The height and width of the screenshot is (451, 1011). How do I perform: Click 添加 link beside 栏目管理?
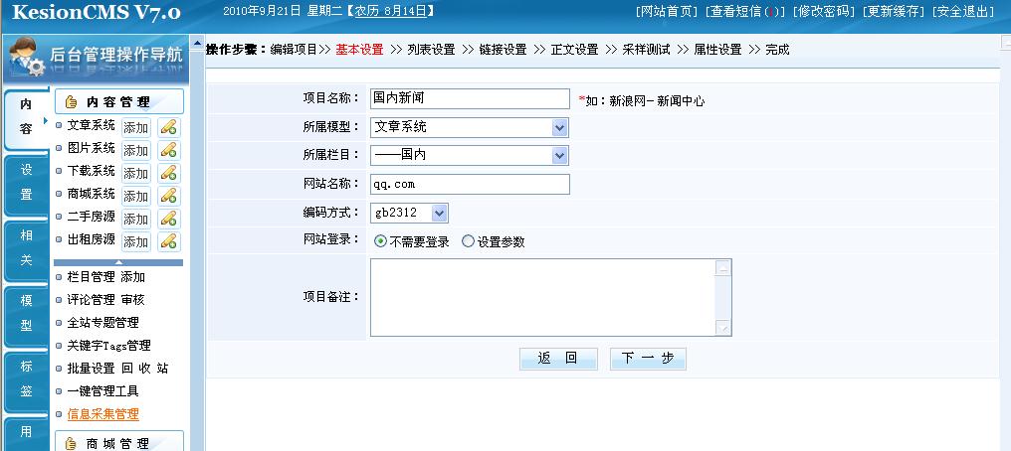click(132, 277)
